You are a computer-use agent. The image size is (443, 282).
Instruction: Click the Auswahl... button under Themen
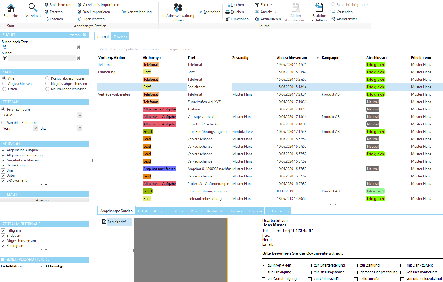click(44, 200)
